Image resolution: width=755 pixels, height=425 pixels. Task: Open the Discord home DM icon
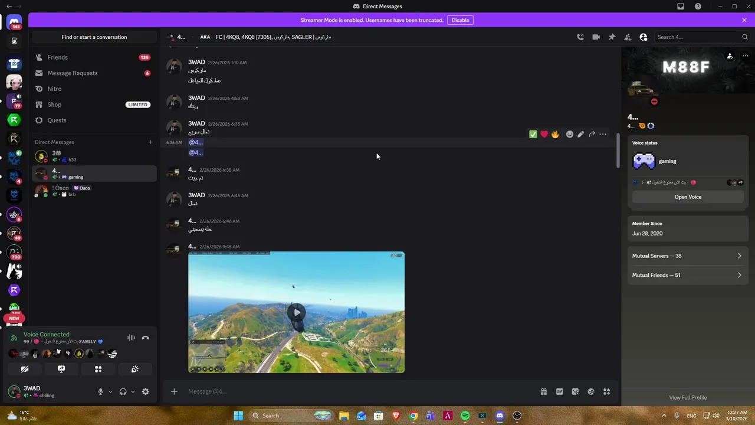(15, 22)
